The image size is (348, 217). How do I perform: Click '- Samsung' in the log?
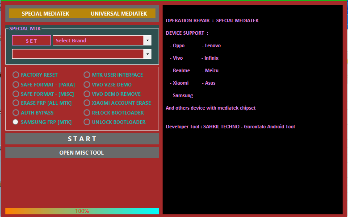[181, 95]
